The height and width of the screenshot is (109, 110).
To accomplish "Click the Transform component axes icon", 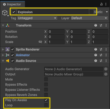I will pyautogui.click(x=8, y=25).
